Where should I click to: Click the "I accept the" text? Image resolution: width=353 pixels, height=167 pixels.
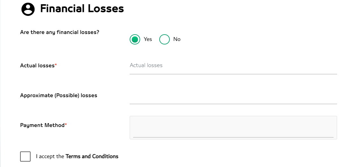pos(50,157)
